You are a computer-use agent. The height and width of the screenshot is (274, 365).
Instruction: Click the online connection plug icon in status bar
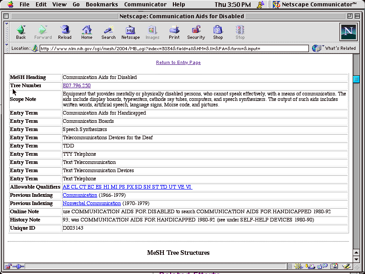click(x=19, y=266)
